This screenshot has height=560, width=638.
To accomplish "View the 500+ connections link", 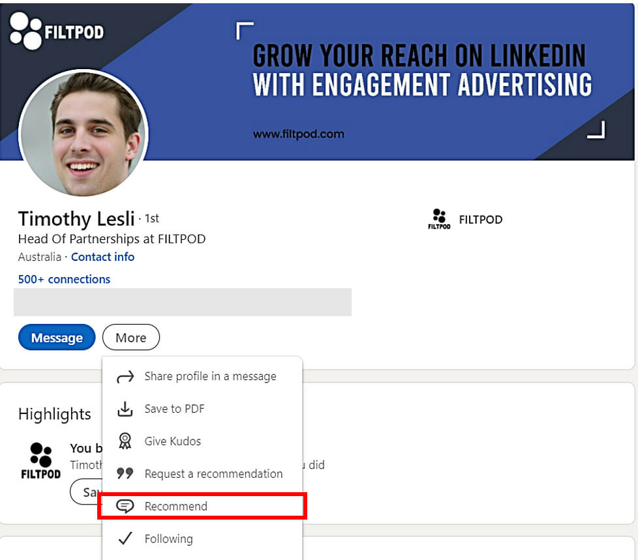I will coord(65,280).
